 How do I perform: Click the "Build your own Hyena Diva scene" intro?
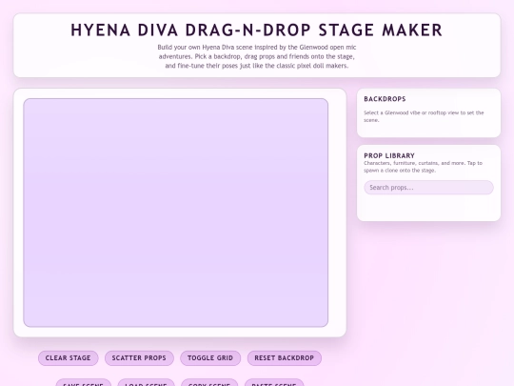click(257, 56)
